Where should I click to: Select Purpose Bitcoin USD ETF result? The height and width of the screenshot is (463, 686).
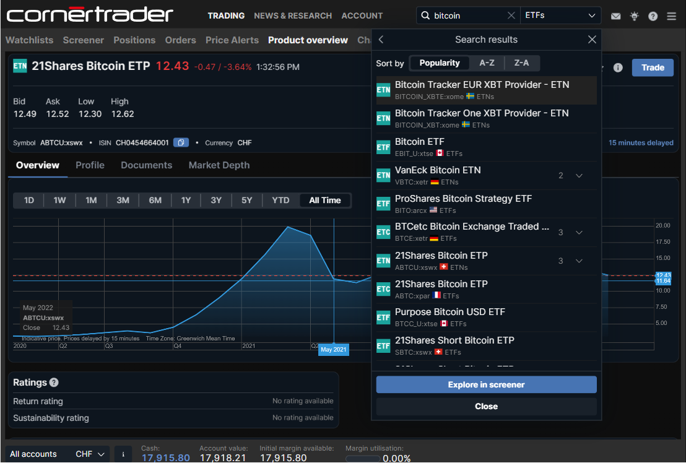point(487,318)
